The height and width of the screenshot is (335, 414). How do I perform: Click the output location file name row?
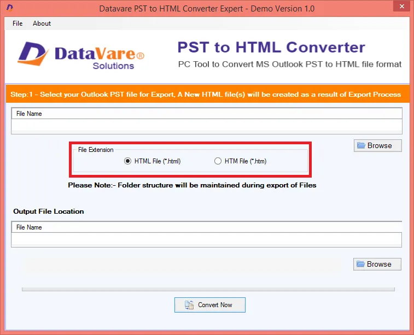pos(207,239)
